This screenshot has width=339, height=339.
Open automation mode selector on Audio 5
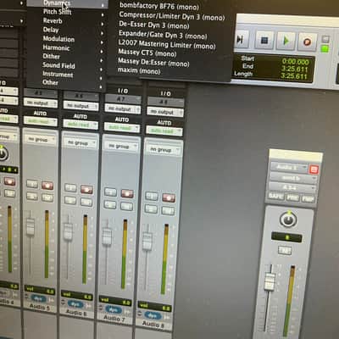point(41,121)
